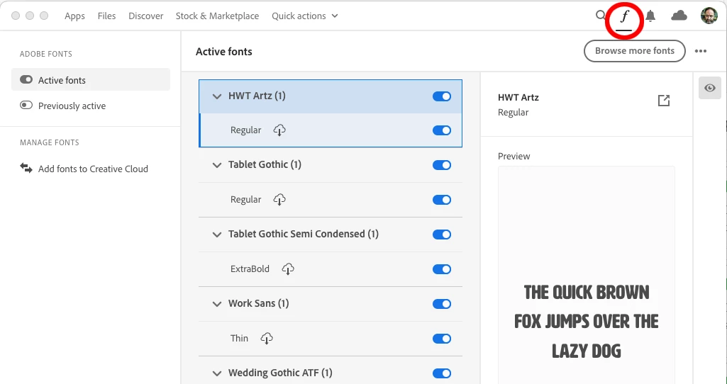Click the Add fonts arrows icon

26,168
